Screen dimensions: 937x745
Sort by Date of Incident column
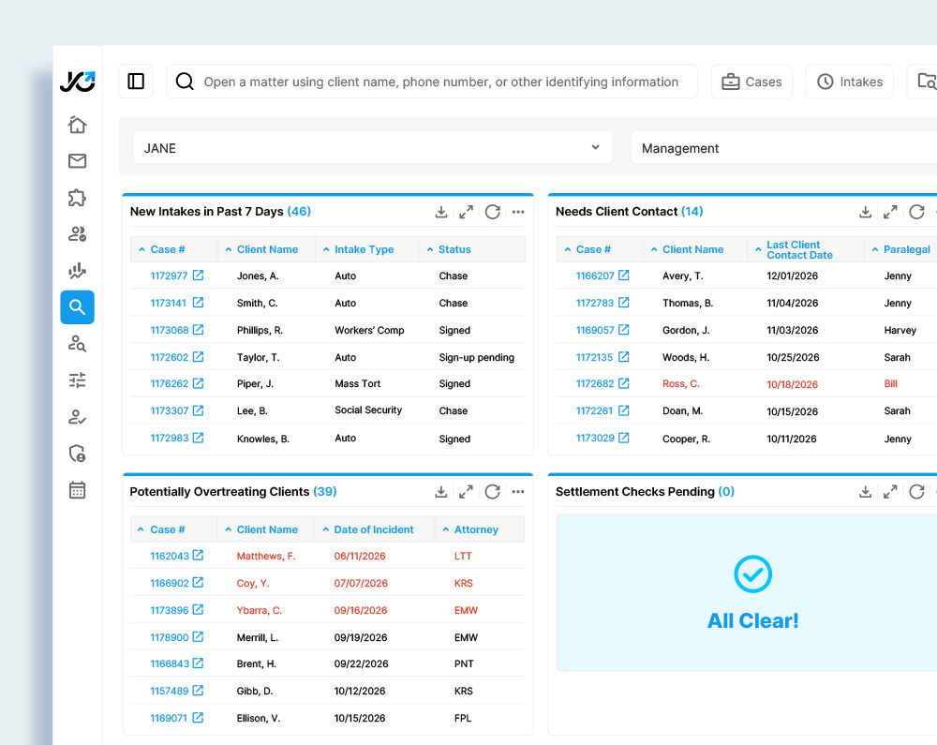[373, 529]
